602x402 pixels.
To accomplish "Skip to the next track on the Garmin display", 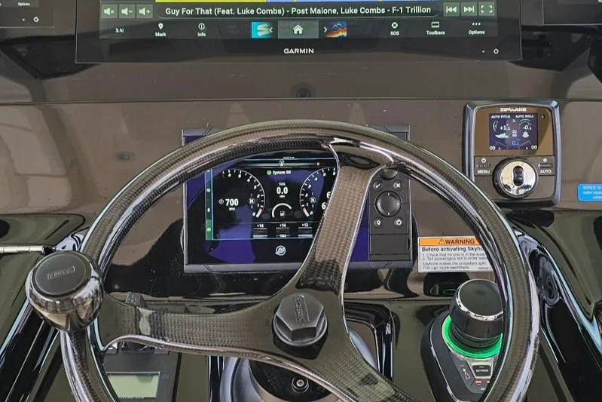I will pos(469,10).
